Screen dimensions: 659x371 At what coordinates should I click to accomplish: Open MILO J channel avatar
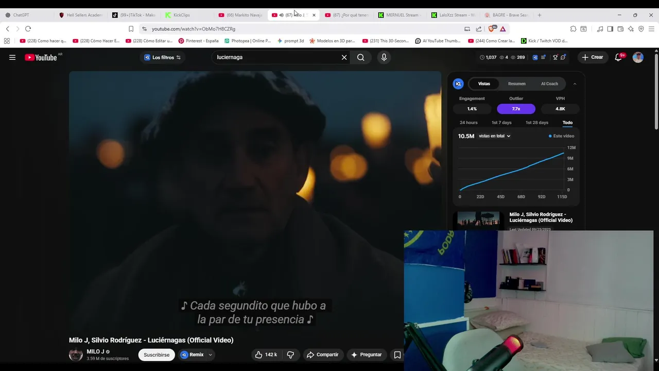pos(76,355)
